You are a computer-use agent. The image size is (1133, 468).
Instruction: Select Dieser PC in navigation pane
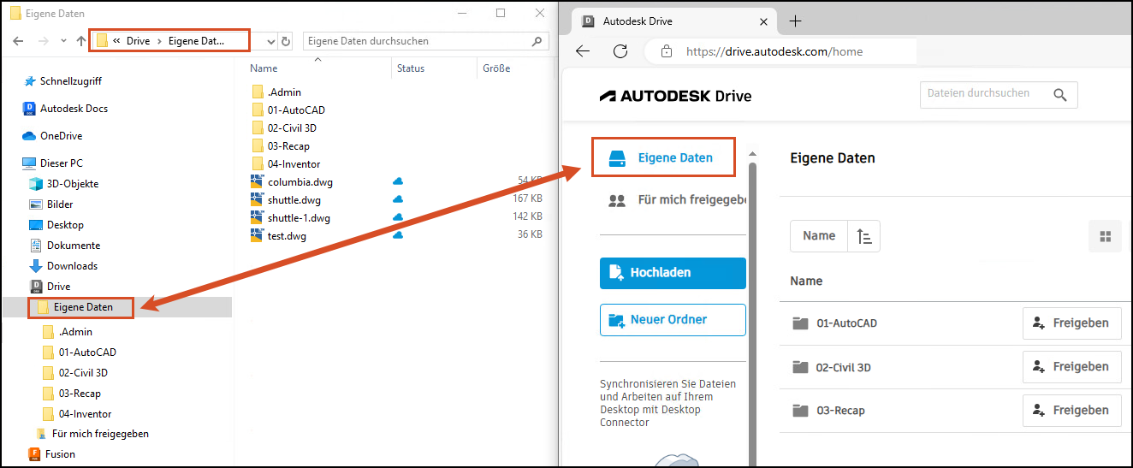coord(52,163)
